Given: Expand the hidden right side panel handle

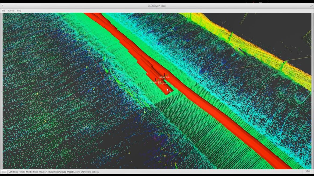Looking at the screenshot, I should click(x=313, y=91).
